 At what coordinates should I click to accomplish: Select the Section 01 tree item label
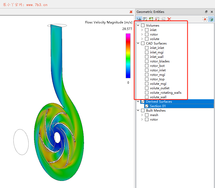tap(158, 106)
